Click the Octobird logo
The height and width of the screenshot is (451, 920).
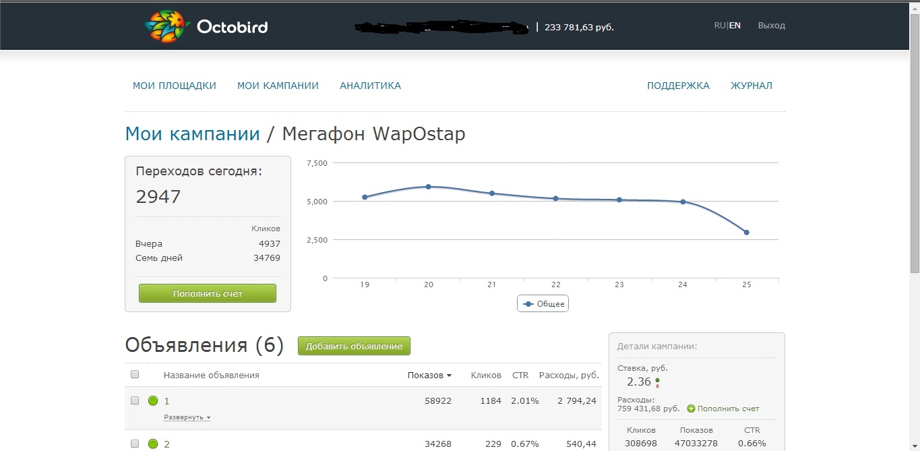[x=206, y=27]
